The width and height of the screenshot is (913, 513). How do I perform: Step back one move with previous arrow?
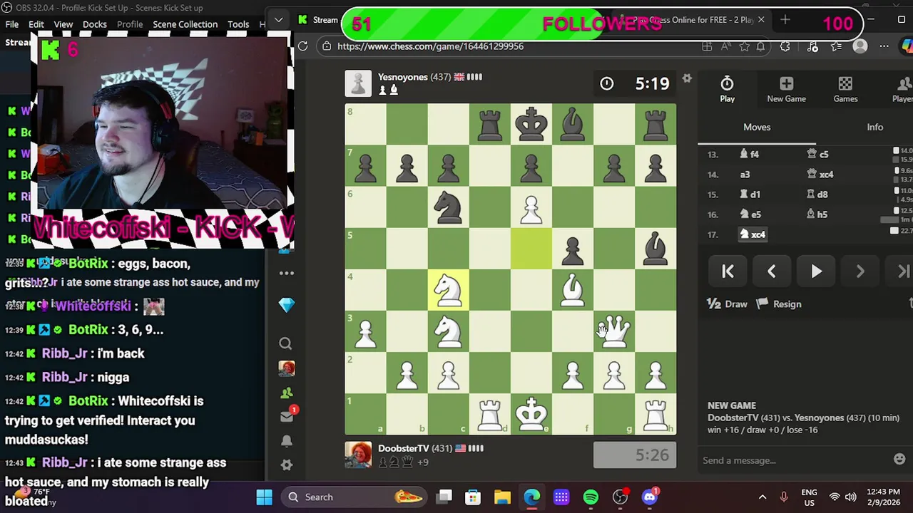point(772,271)
